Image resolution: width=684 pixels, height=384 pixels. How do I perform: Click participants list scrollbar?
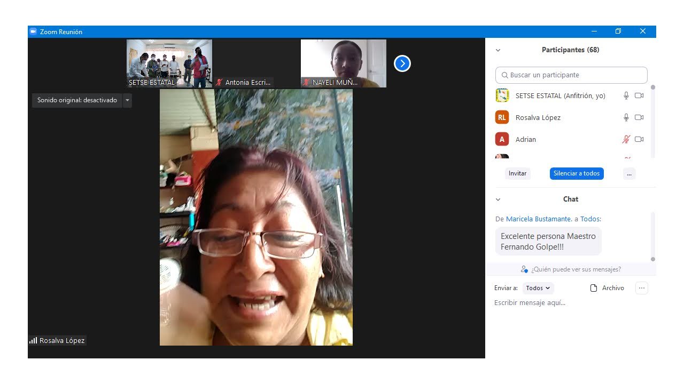[652, 121]
